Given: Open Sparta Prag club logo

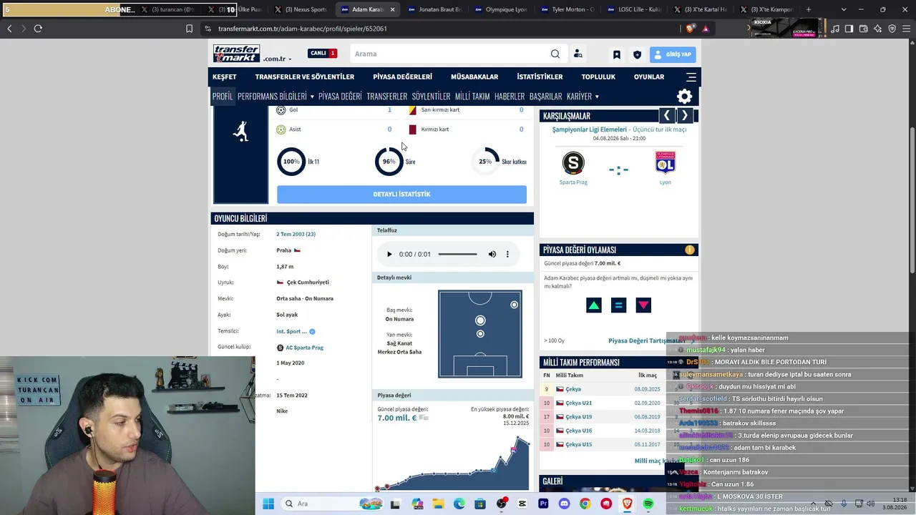Looking at the screenshot, I should 573,163.
